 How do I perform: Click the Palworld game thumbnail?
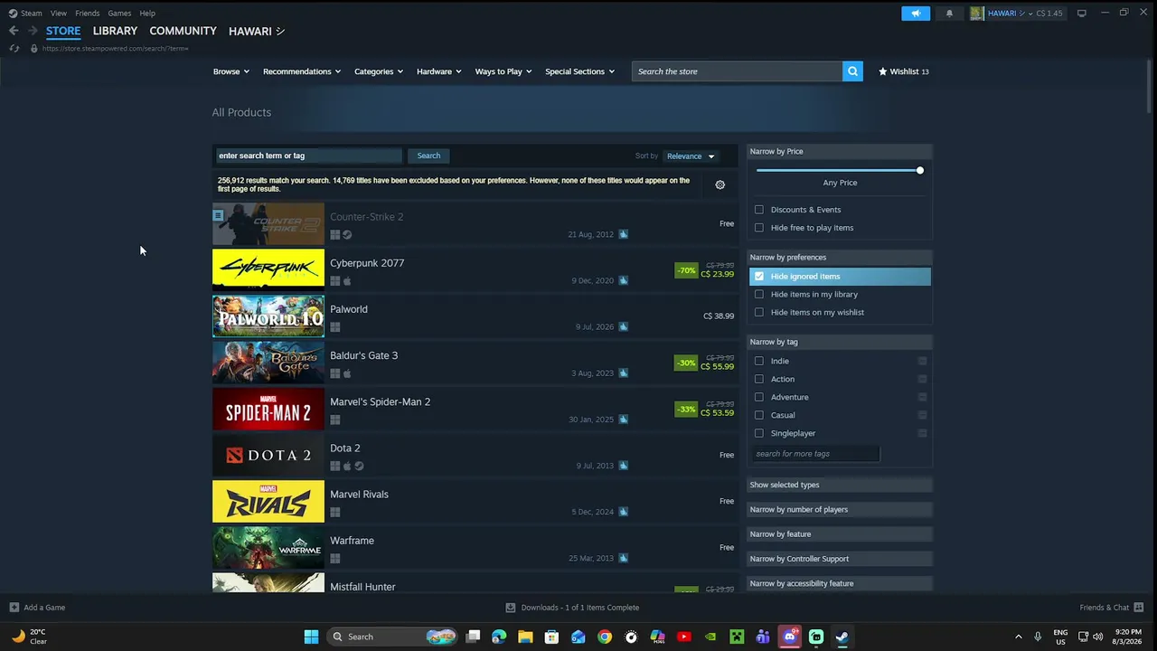tap(268, 316)
